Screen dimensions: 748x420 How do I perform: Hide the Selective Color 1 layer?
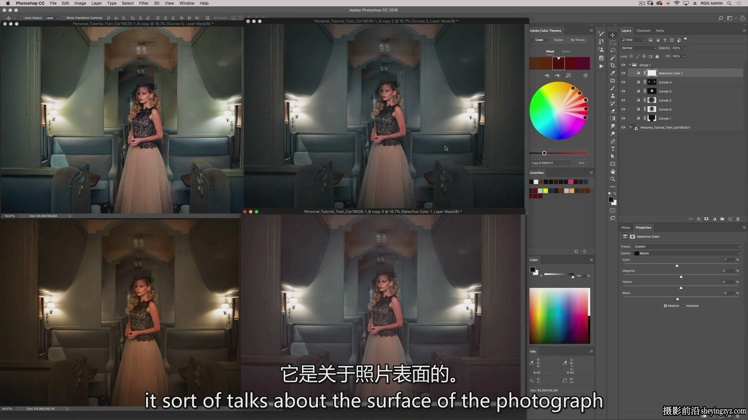click(623, 73)
